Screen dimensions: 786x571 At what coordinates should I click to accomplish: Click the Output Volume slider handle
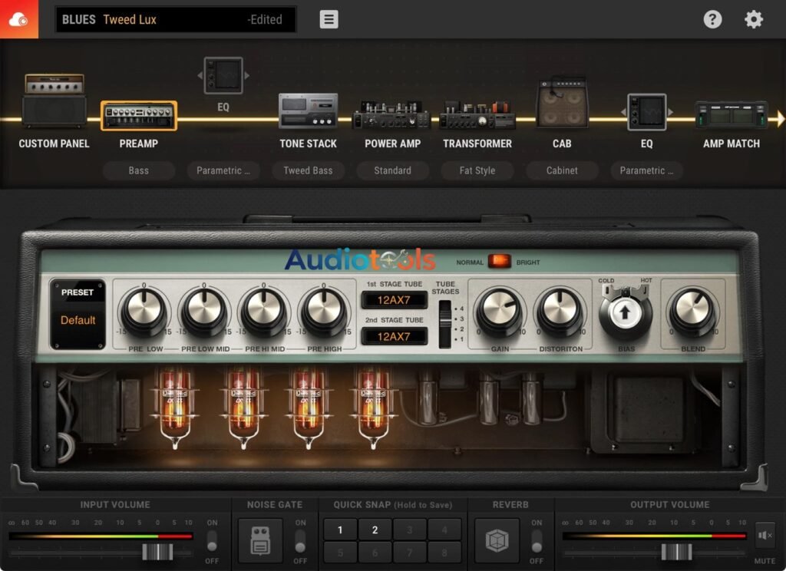pos(676,552)
